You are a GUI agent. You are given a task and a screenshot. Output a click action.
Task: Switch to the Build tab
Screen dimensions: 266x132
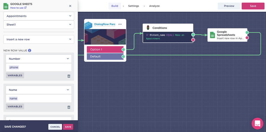[x=115, y=6]
